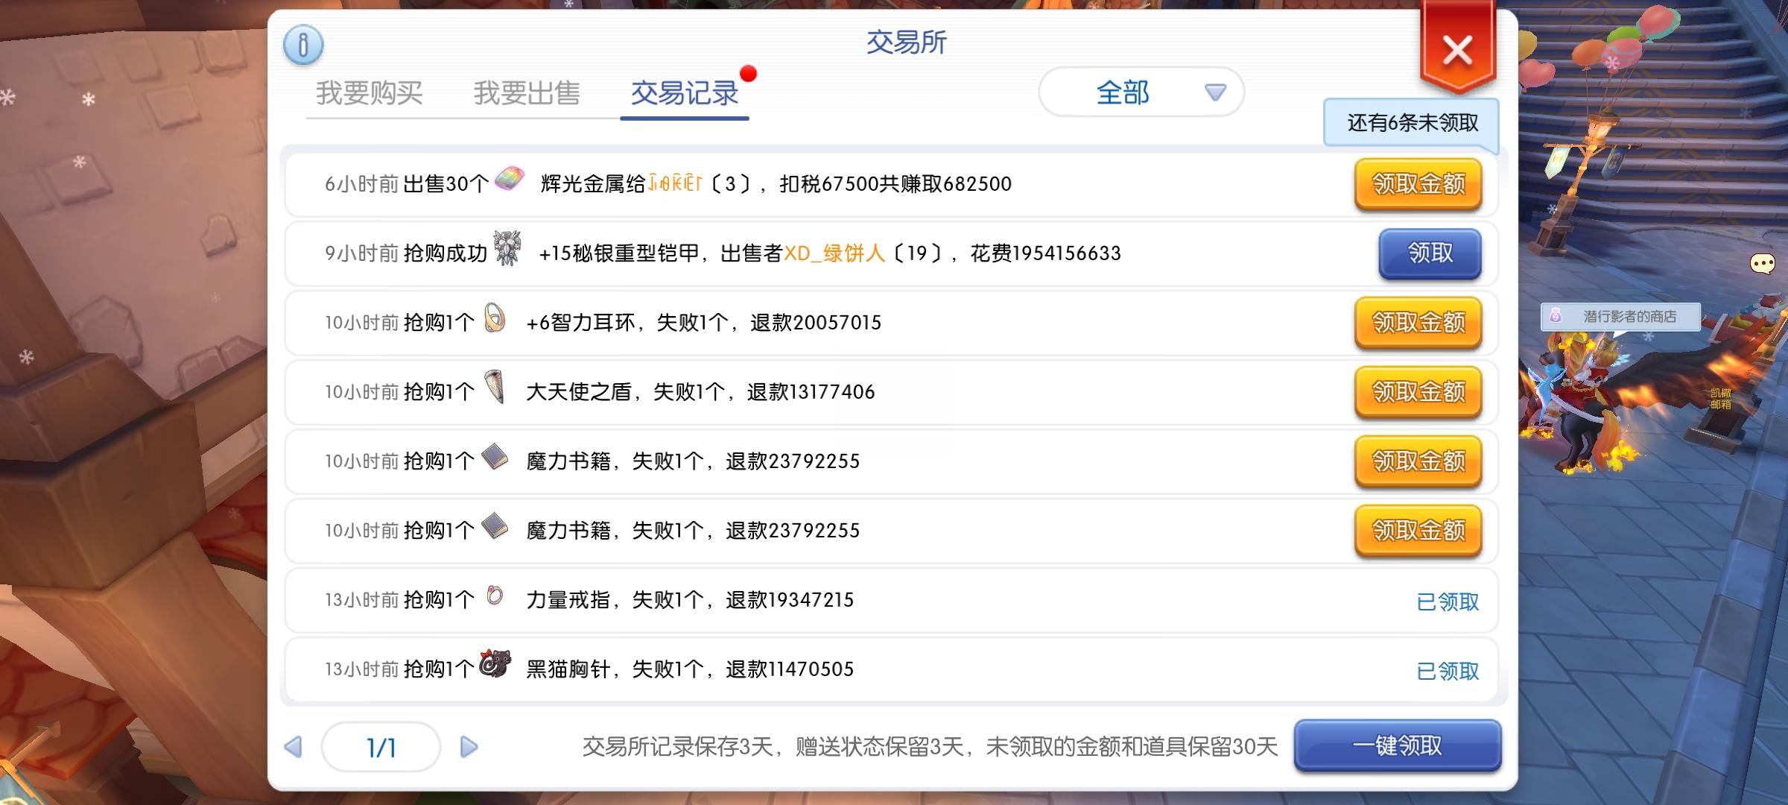Claim money for glowing metal sale

[1418, 184]
